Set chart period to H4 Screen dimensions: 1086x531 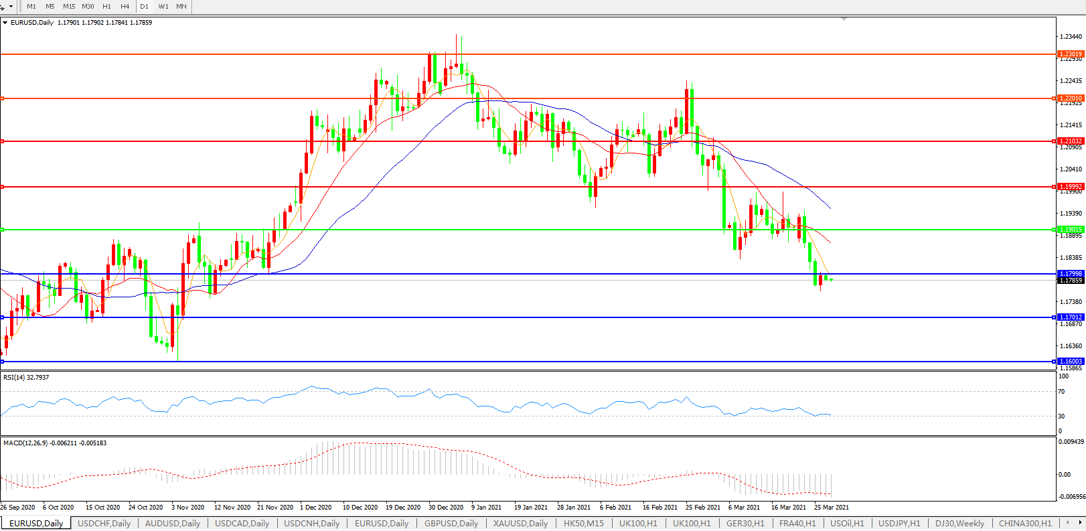tap(125, 7)
